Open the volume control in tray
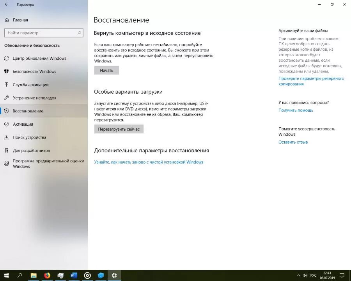Image resolution: width=351 pixels, height=281 pixels. click(305, 276)
